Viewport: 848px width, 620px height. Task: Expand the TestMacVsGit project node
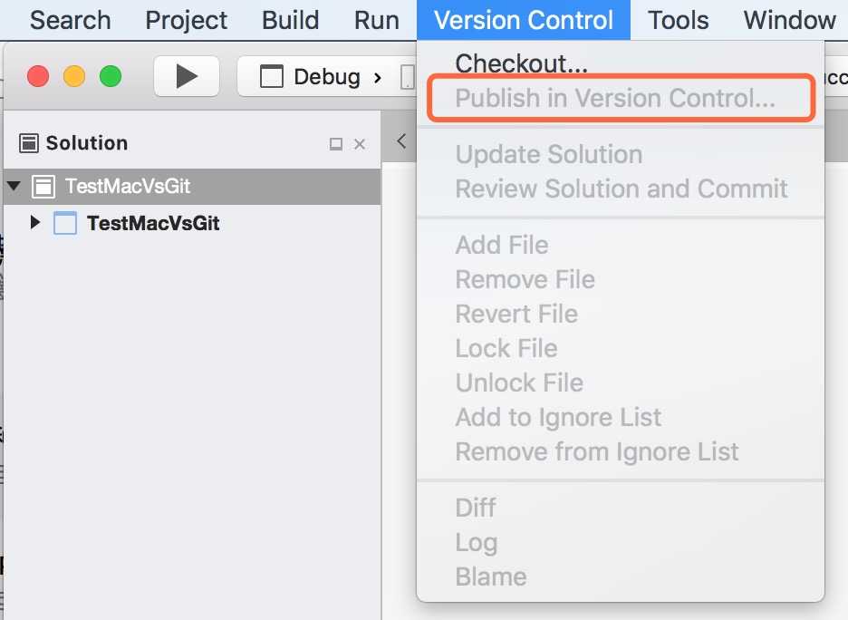tap(35, 222)
